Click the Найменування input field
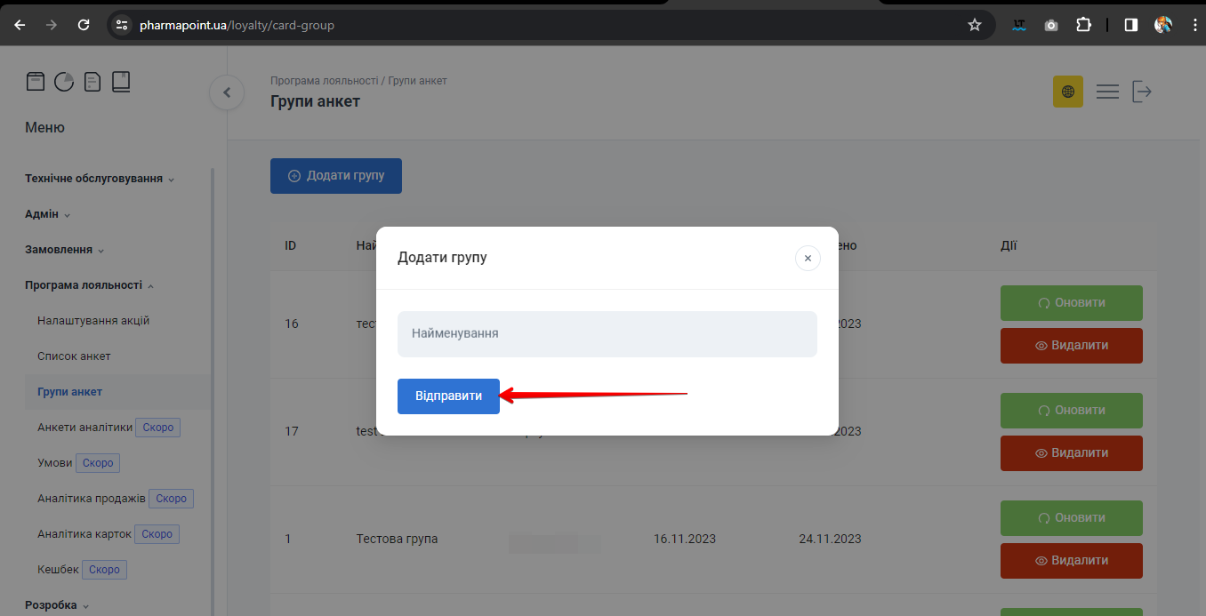Viewport: 1206px width, 616px height. (x=607, y=333)
